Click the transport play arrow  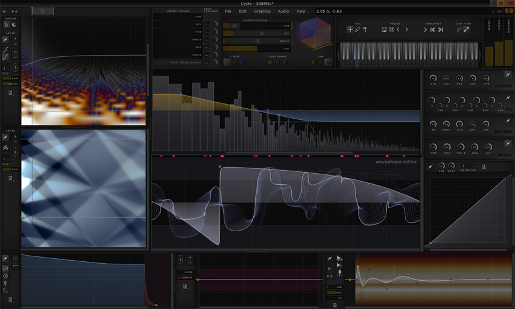(425, 29)
